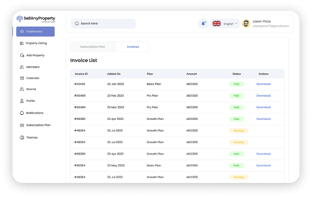312x197 pixels.
Task: Click the Paid badge for 23 Jan 2023
Action: coord(236,84)
